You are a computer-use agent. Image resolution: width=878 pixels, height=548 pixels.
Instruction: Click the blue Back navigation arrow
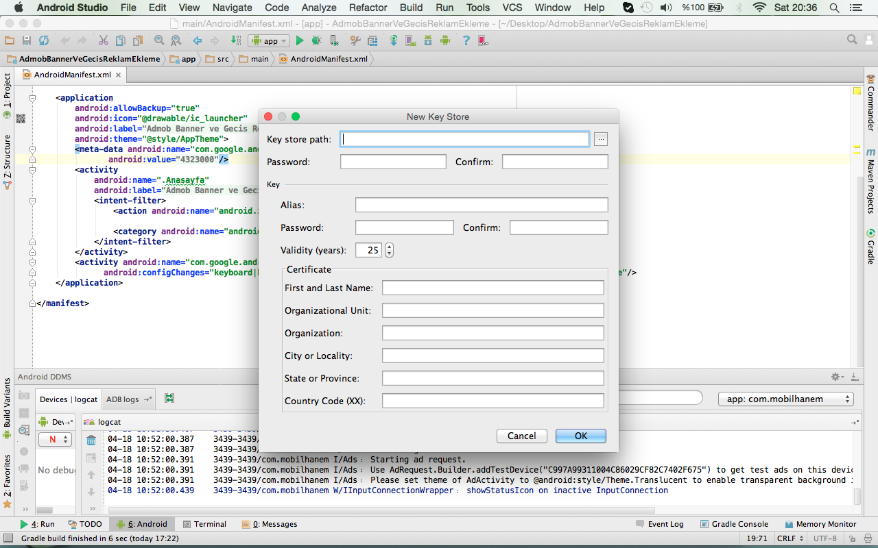(197, 41)
